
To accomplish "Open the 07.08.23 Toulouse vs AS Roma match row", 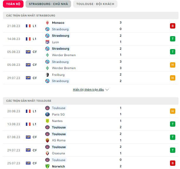I will pos(91,137).
